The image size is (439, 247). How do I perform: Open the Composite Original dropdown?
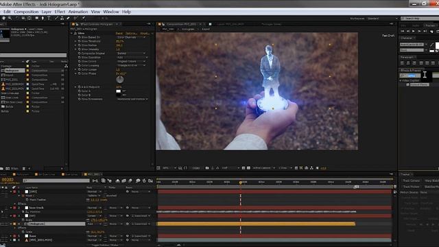point(131,54)
